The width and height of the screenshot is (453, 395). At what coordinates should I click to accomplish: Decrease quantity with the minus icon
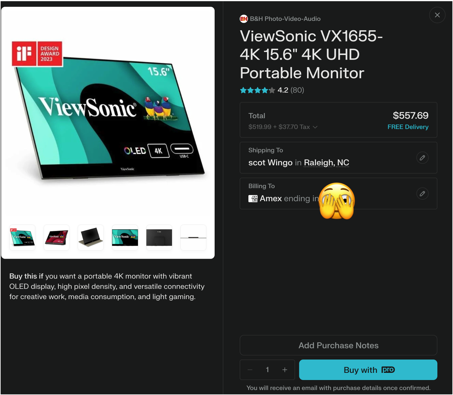250,370
